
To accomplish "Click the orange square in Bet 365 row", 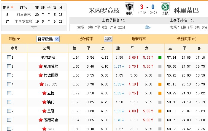I will pyautogui.click(x=160, y=84).
